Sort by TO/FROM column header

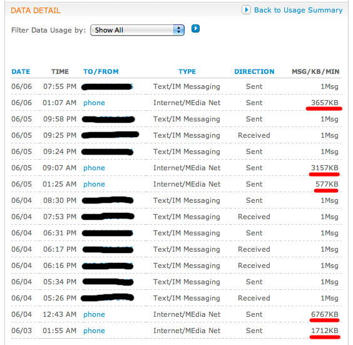(x=101, y=71)
